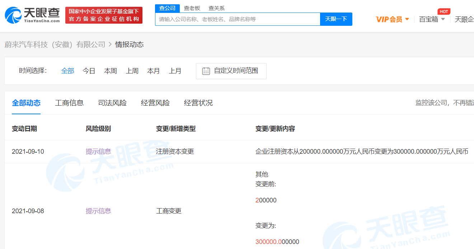Filter time by 上月
The width and height of the screenshot is (474, 249).
coord(175,71)
